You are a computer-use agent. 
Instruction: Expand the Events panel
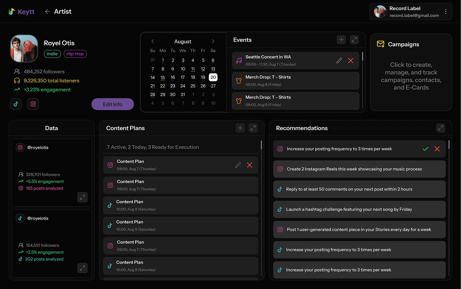[x=354, y=40]
